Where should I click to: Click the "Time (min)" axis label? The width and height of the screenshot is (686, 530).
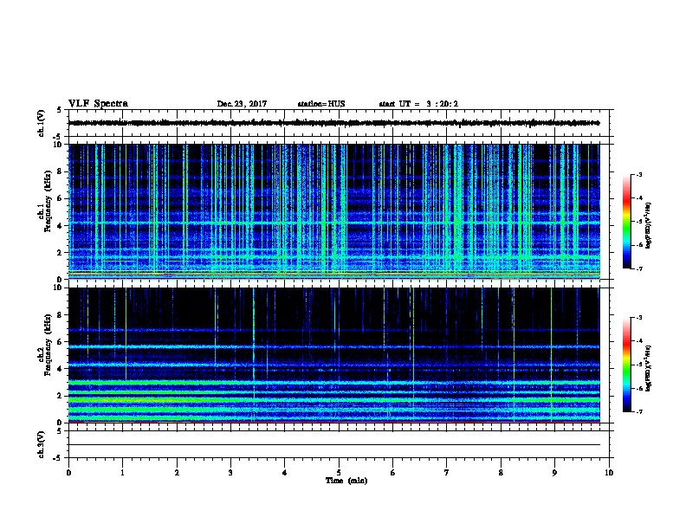[x=346, y=481]
